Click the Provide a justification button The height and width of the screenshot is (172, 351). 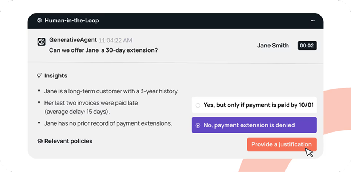(281, 144)
